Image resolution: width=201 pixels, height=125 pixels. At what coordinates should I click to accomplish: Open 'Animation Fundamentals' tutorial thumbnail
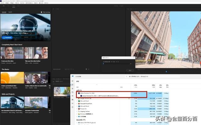tap(36, 102)
